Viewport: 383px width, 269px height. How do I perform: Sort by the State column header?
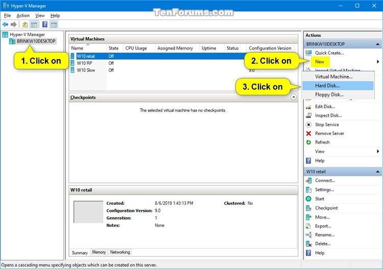pyautogui.click(x=114, y=48)
